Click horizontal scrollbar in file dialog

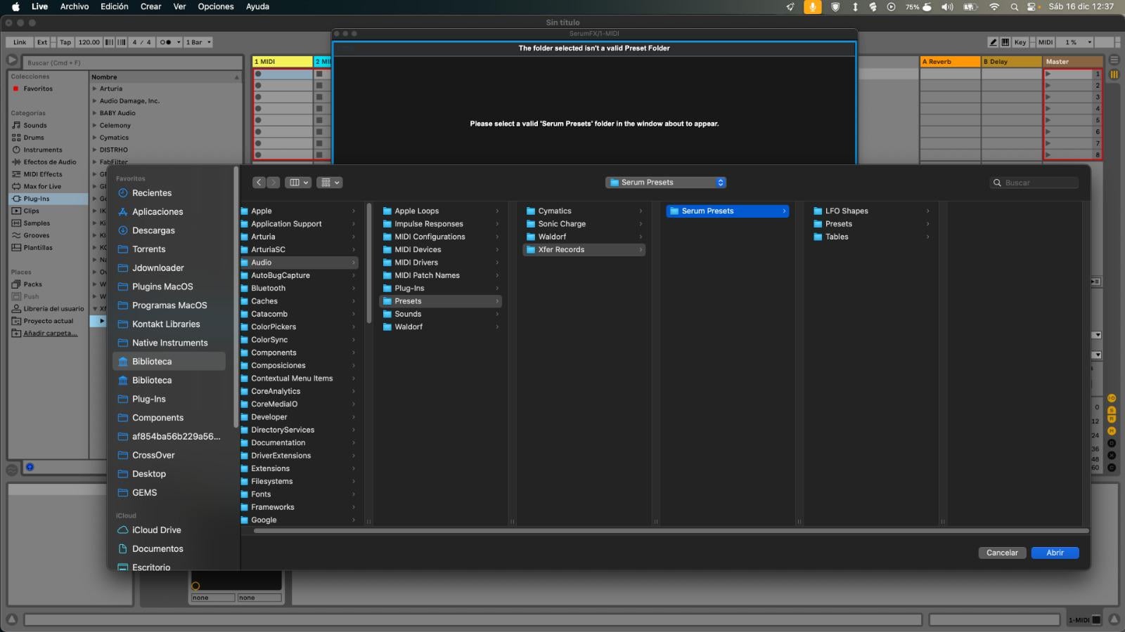[671, 531]
